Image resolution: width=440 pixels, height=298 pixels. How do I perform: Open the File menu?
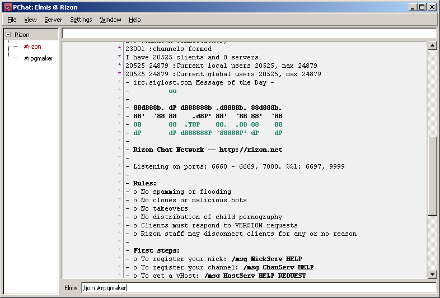(12, 20)
